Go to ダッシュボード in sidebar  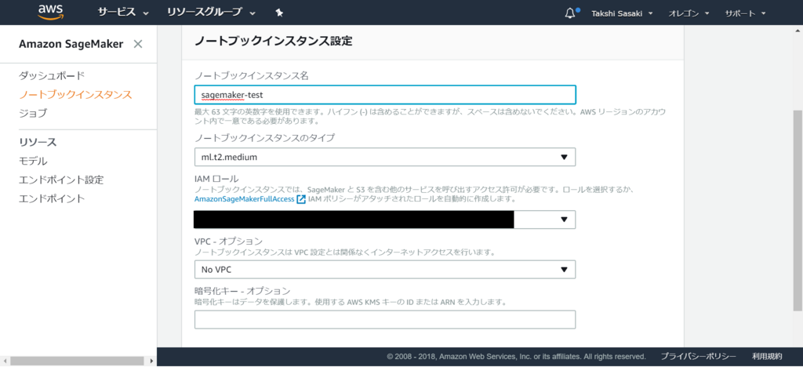point(52,76)
